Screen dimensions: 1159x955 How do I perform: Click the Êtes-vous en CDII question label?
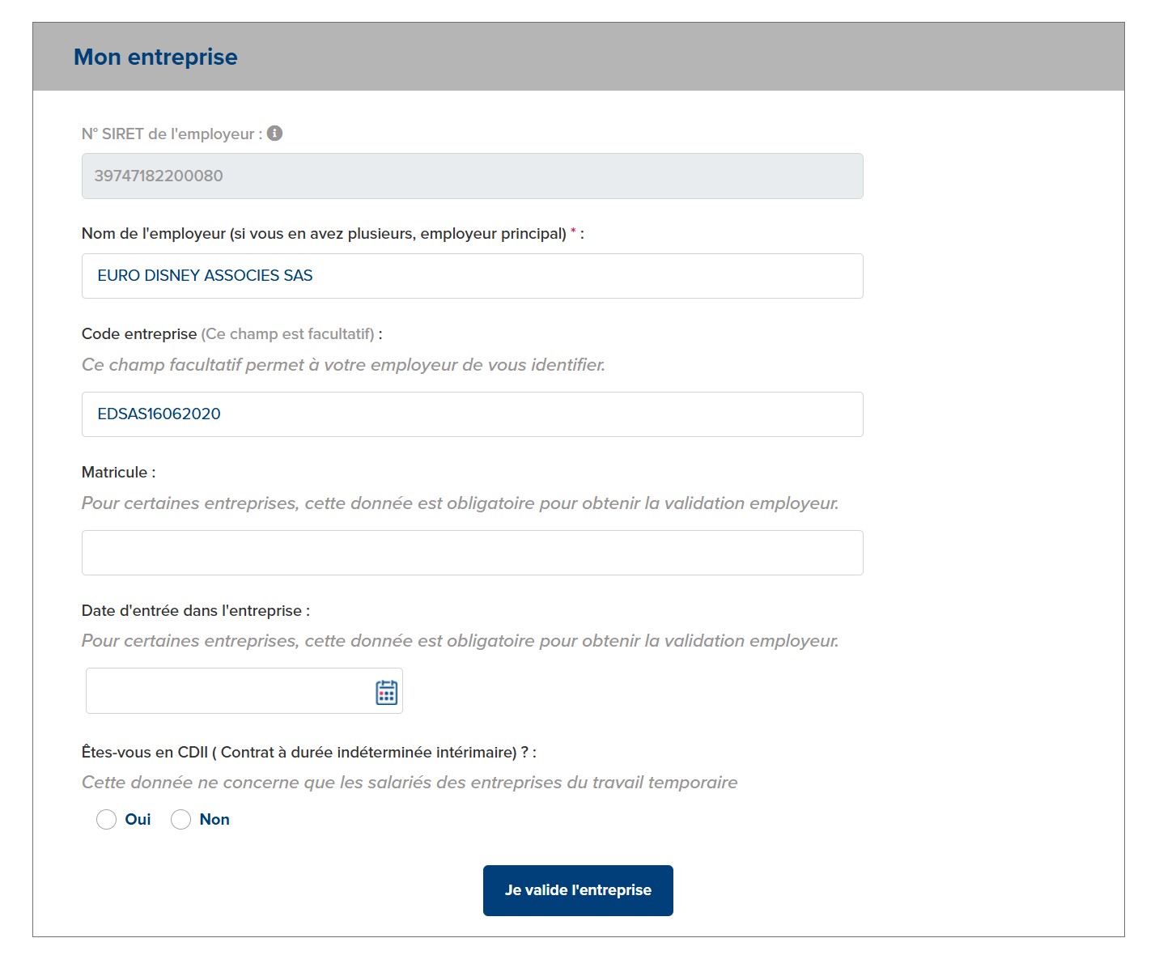tap(308, 753)
